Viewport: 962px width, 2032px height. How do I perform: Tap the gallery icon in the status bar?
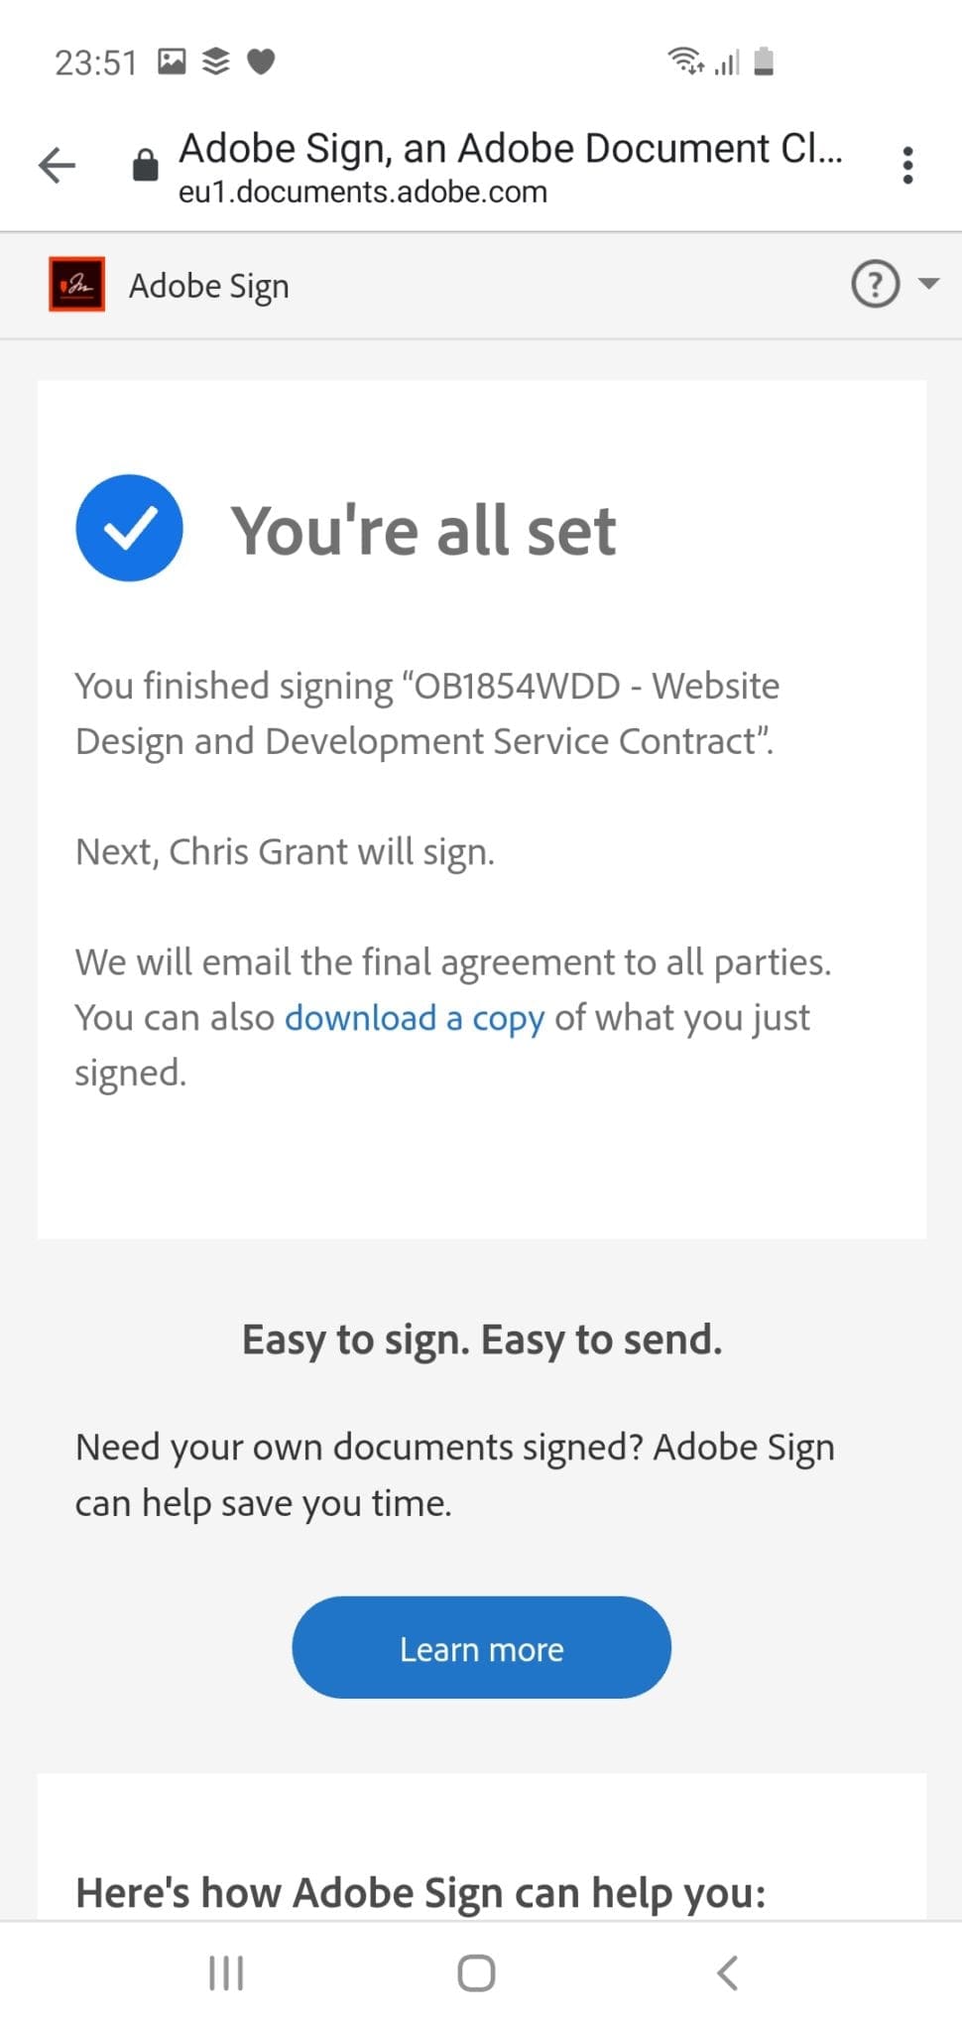[171, 62]
